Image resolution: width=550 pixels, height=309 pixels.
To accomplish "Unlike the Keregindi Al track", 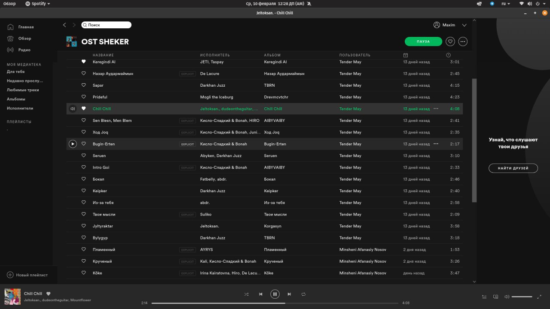I will click(84, 62).
